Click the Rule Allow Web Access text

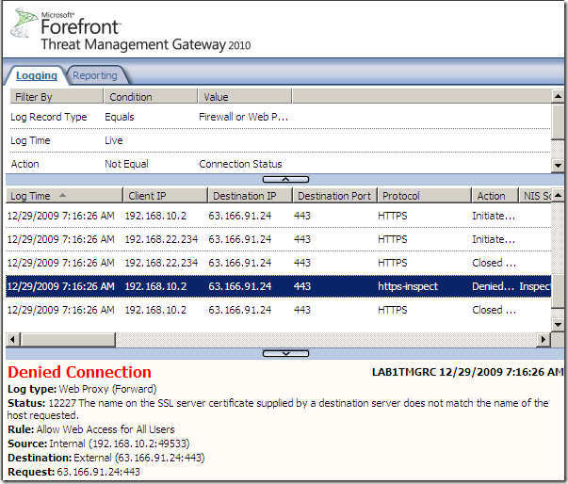91,429
